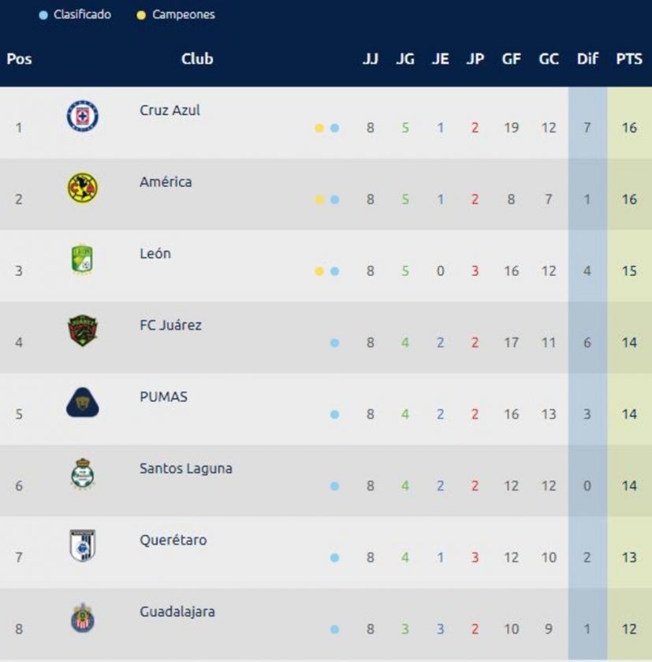The image size is (652, 662).
Task: Select the PTS column header
Action: point(629,58)
